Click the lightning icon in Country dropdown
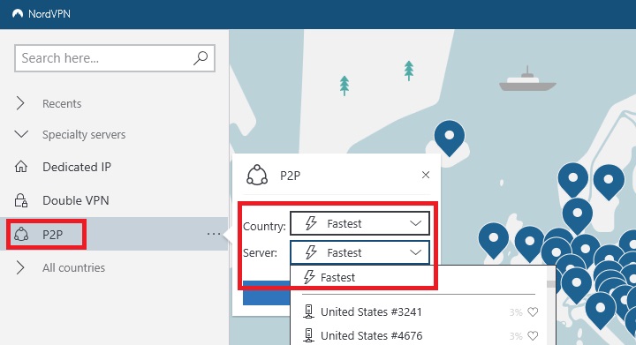The width and height of the screenshot is (636, 345). click(311, 223)
